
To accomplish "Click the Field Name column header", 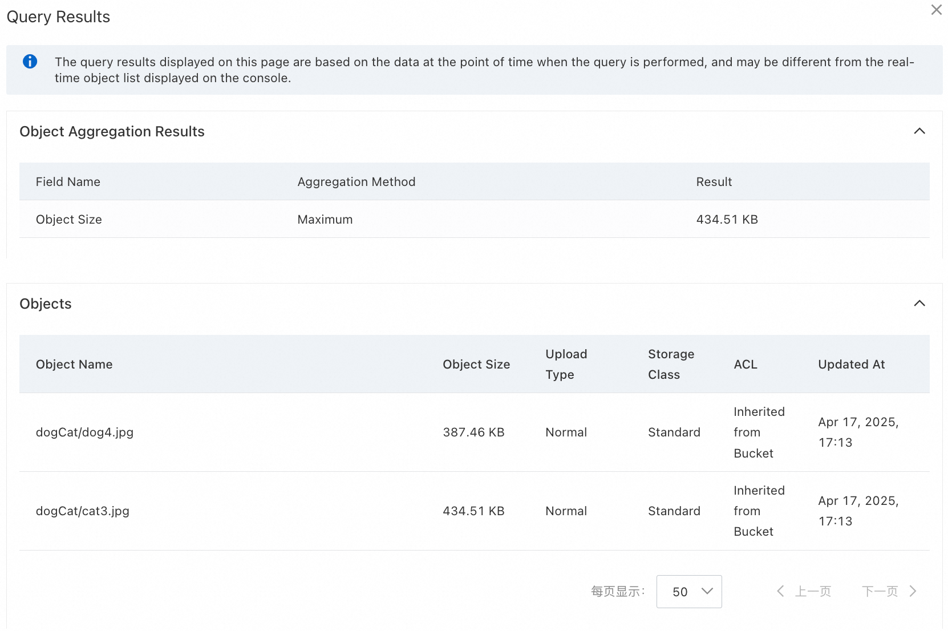I will 68,182.
